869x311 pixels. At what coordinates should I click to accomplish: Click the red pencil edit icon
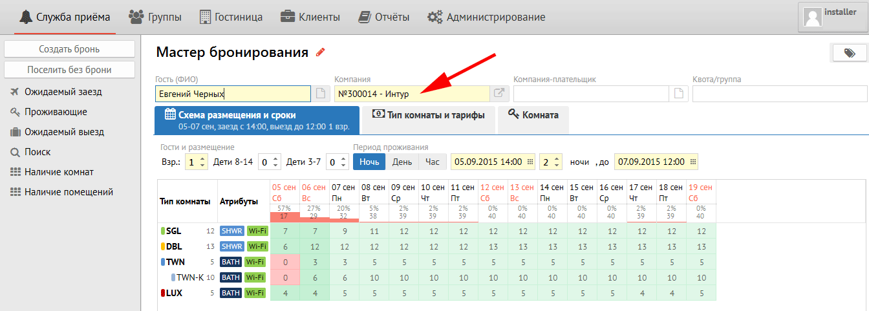[x=320, y=52]
